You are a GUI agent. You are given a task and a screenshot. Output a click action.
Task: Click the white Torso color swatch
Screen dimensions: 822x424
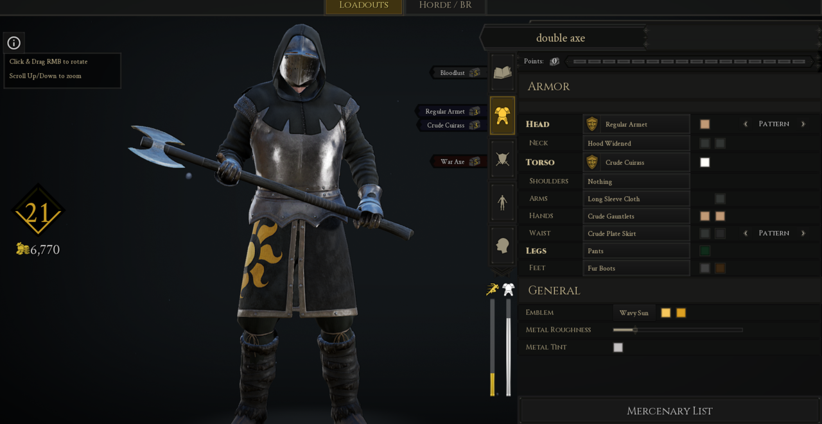[x=705, y=162]
